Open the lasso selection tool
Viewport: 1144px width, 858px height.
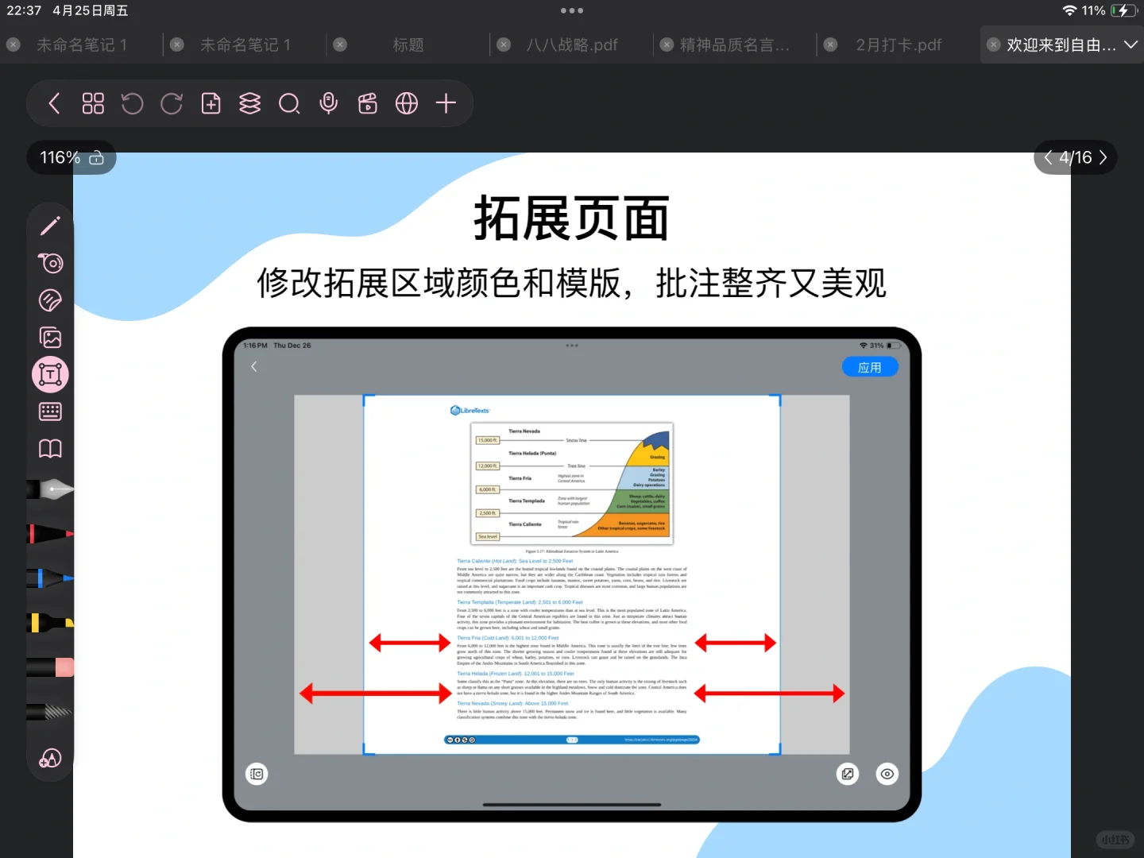click(x=50, y=263)
